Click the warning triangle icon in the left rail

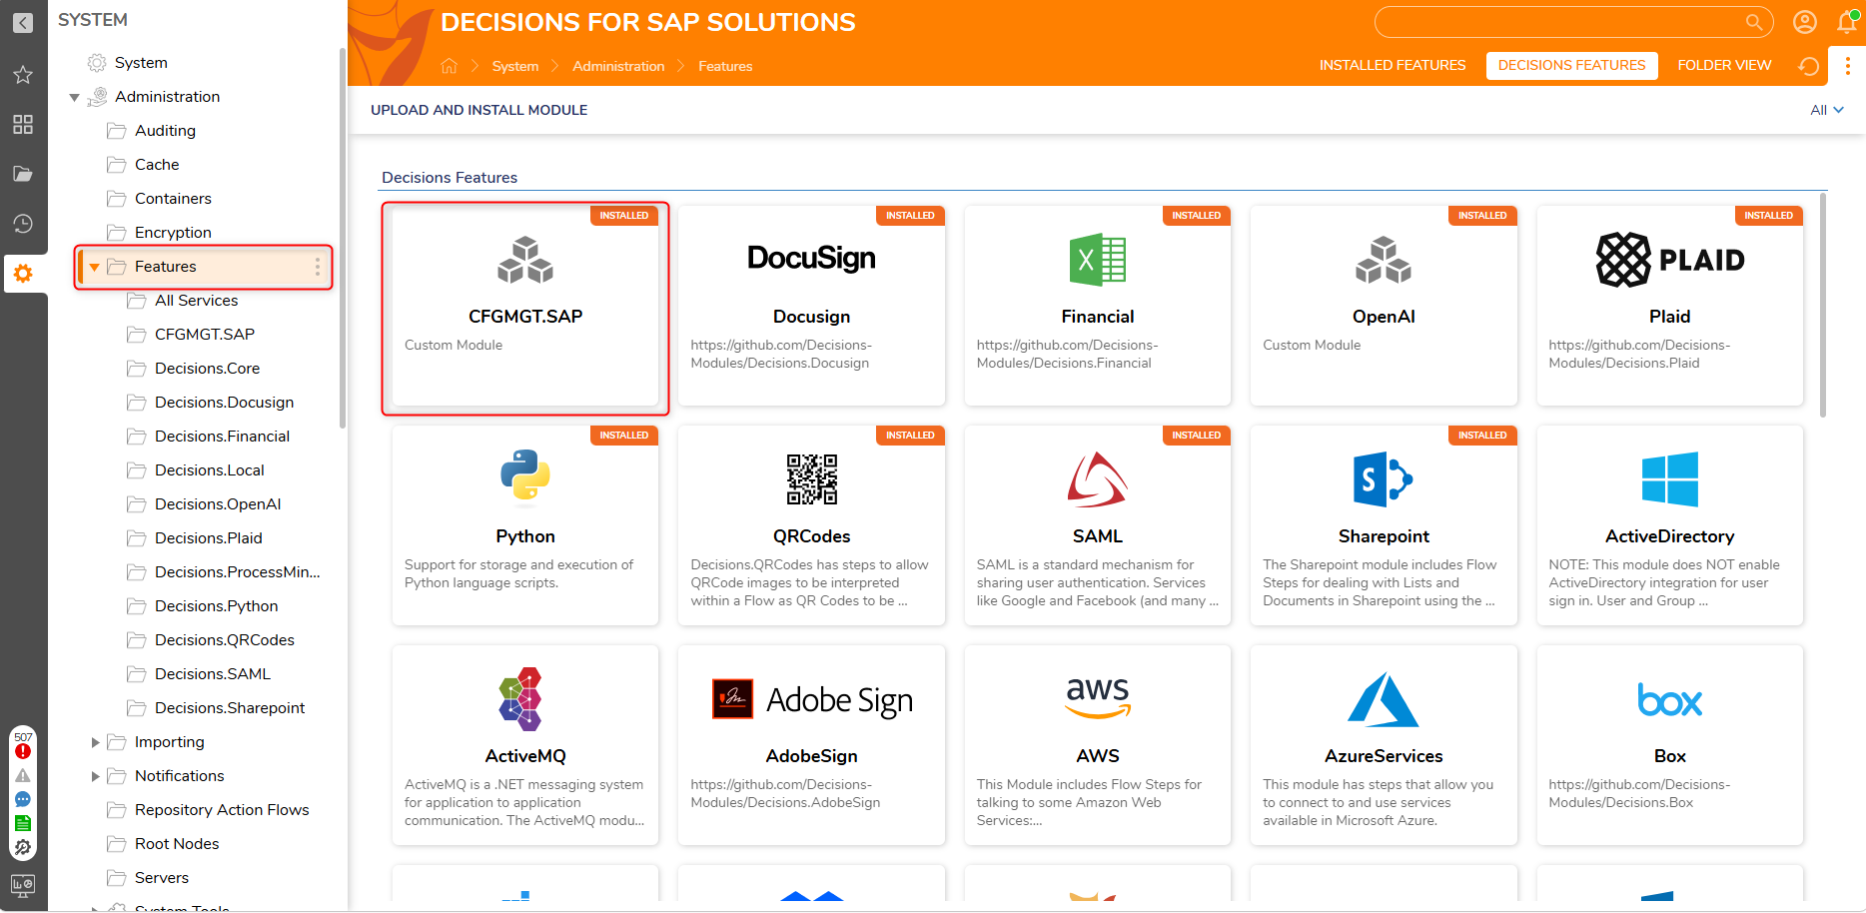23,775
